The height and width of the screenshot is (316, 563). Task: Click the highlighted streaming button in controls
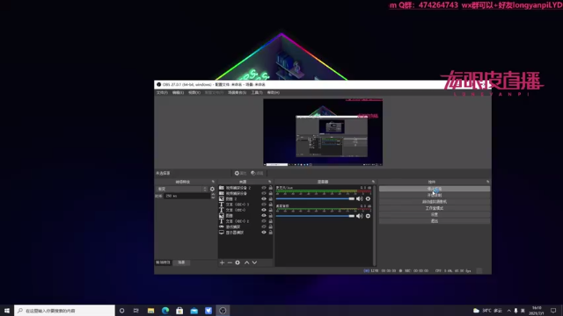point(435,189)
